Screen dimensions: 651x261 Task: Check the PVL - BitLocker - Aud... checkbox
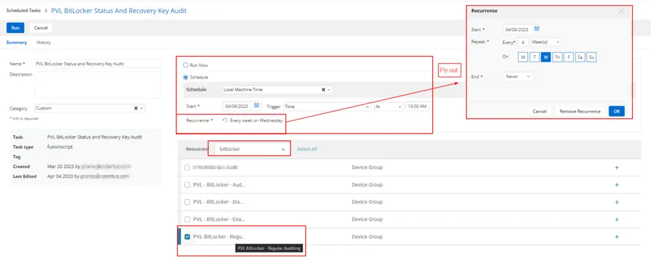[187, 185]
